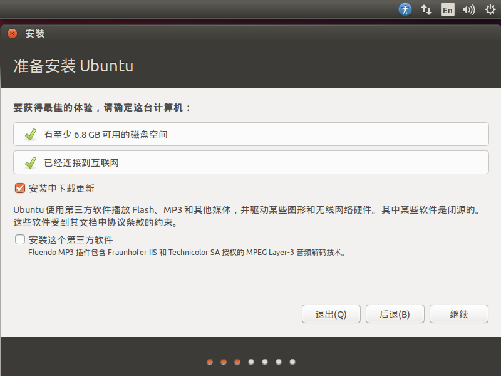Click the 退出(Q) button

click(x=331, y=314)
